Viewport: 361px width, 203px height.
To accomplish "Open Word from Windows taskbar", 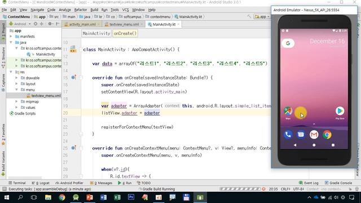I will (x=103, y=197).
